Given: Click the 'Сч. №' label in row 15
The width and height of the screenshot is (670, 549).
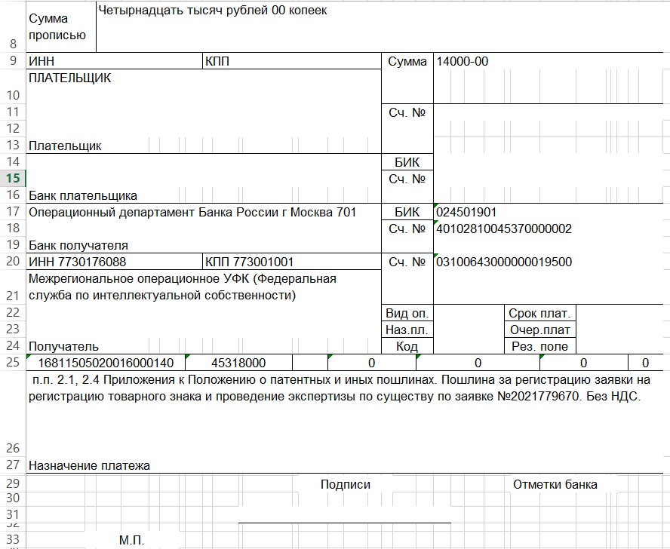Looking at the screenshot, I should (x=407, y=179).
